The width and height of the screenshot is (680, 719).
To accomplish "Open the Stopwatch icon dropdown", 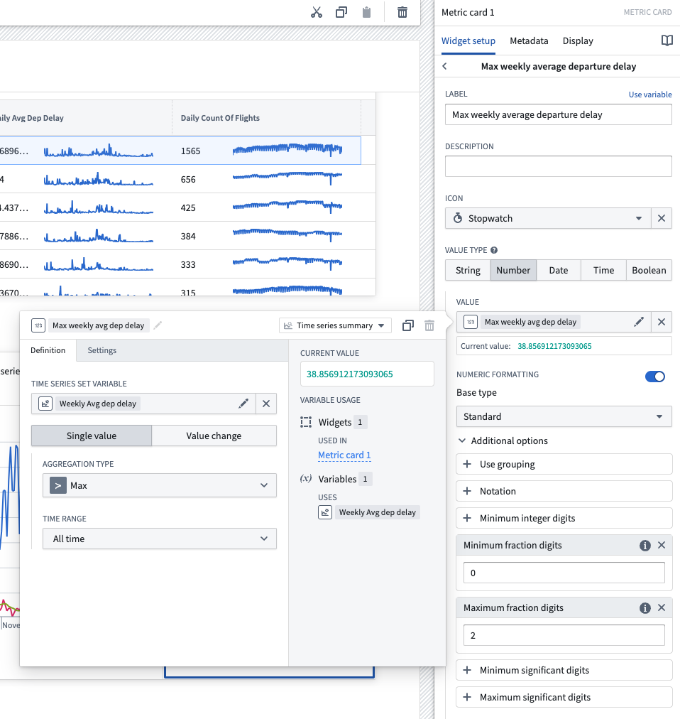I will (548, 218).
